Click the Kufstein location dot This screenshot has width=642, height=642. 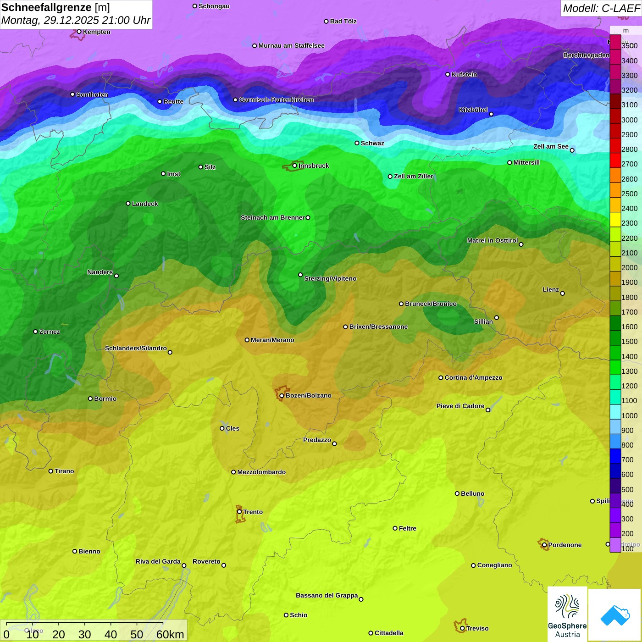coord(448,74)
